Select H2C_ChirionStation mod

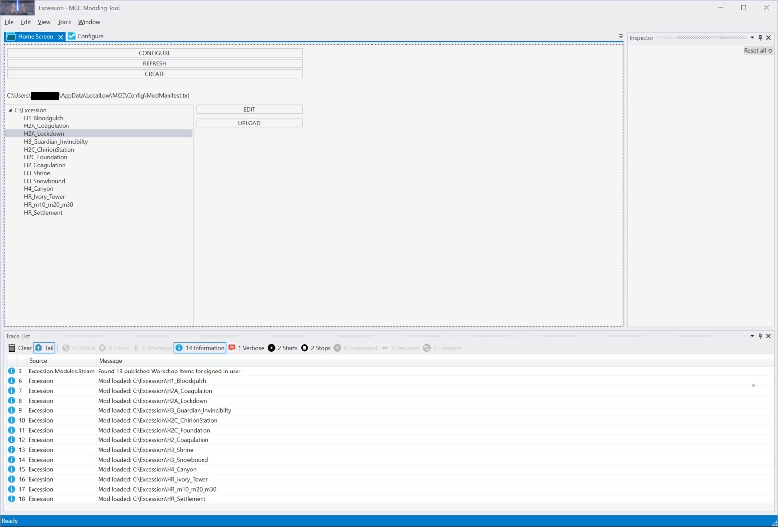tap(49, 150)
